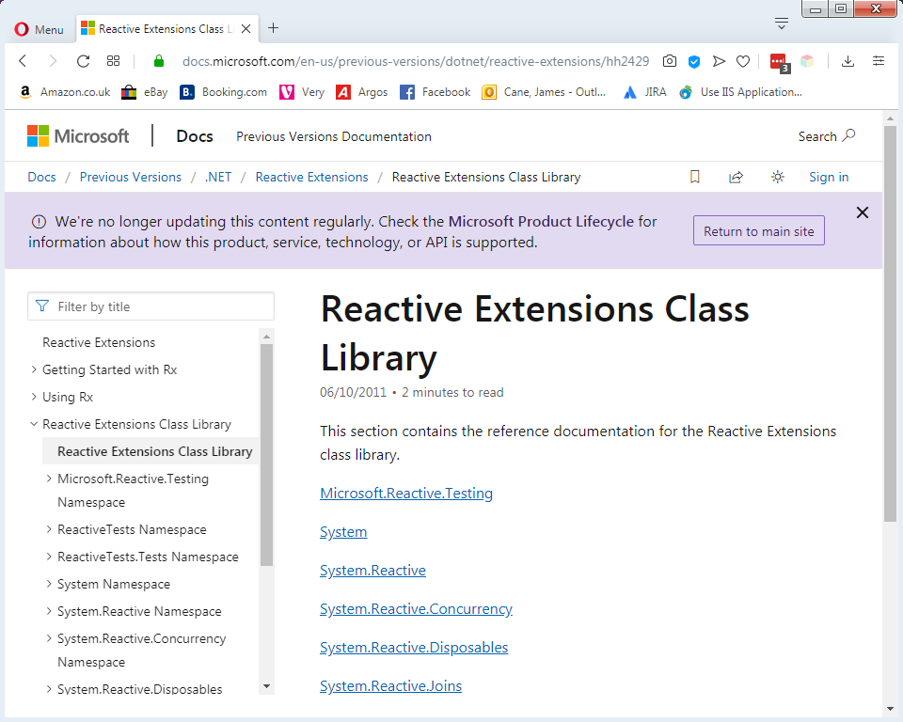Open the ad blocker shield icon
Image resolution: width=903 pixels, height=722 pixels.
(x=694, y=62)
